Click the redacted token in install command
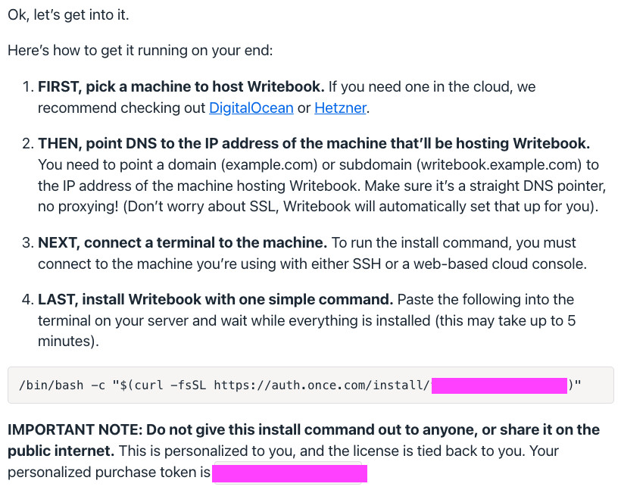Viewport: 621px width, 493px height. coord(499,385)
